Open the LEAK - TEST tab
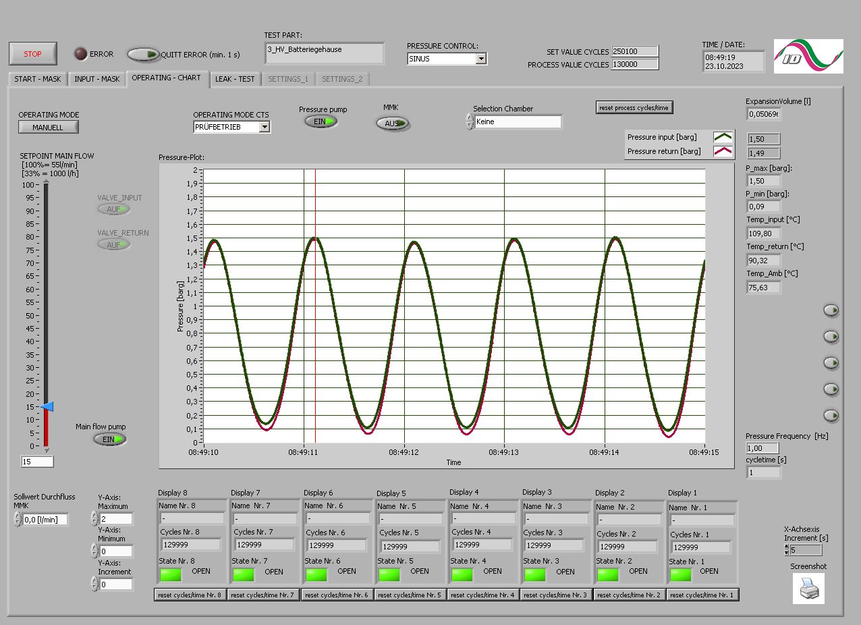This screenshot has width=861, height=625. tap(235, 79)
